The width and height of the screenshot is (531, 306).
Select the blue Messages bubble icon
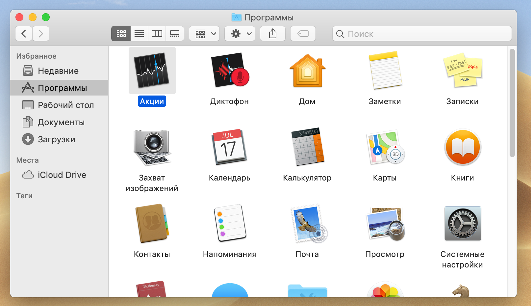point(230,290)
